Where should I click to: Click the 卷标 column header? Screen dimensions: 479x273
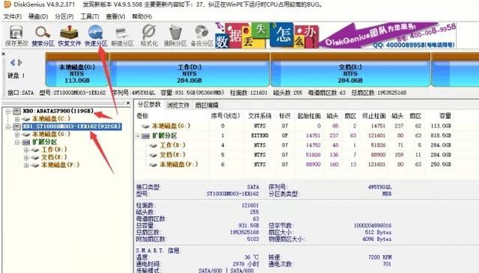(142, 116)
